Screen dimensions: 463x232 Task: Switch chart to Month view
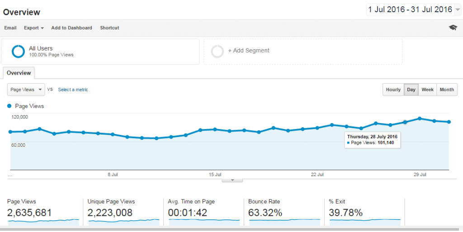point(447,89)
